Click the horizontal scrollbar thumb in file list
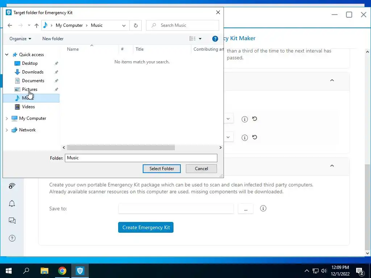 coord(121,148)
